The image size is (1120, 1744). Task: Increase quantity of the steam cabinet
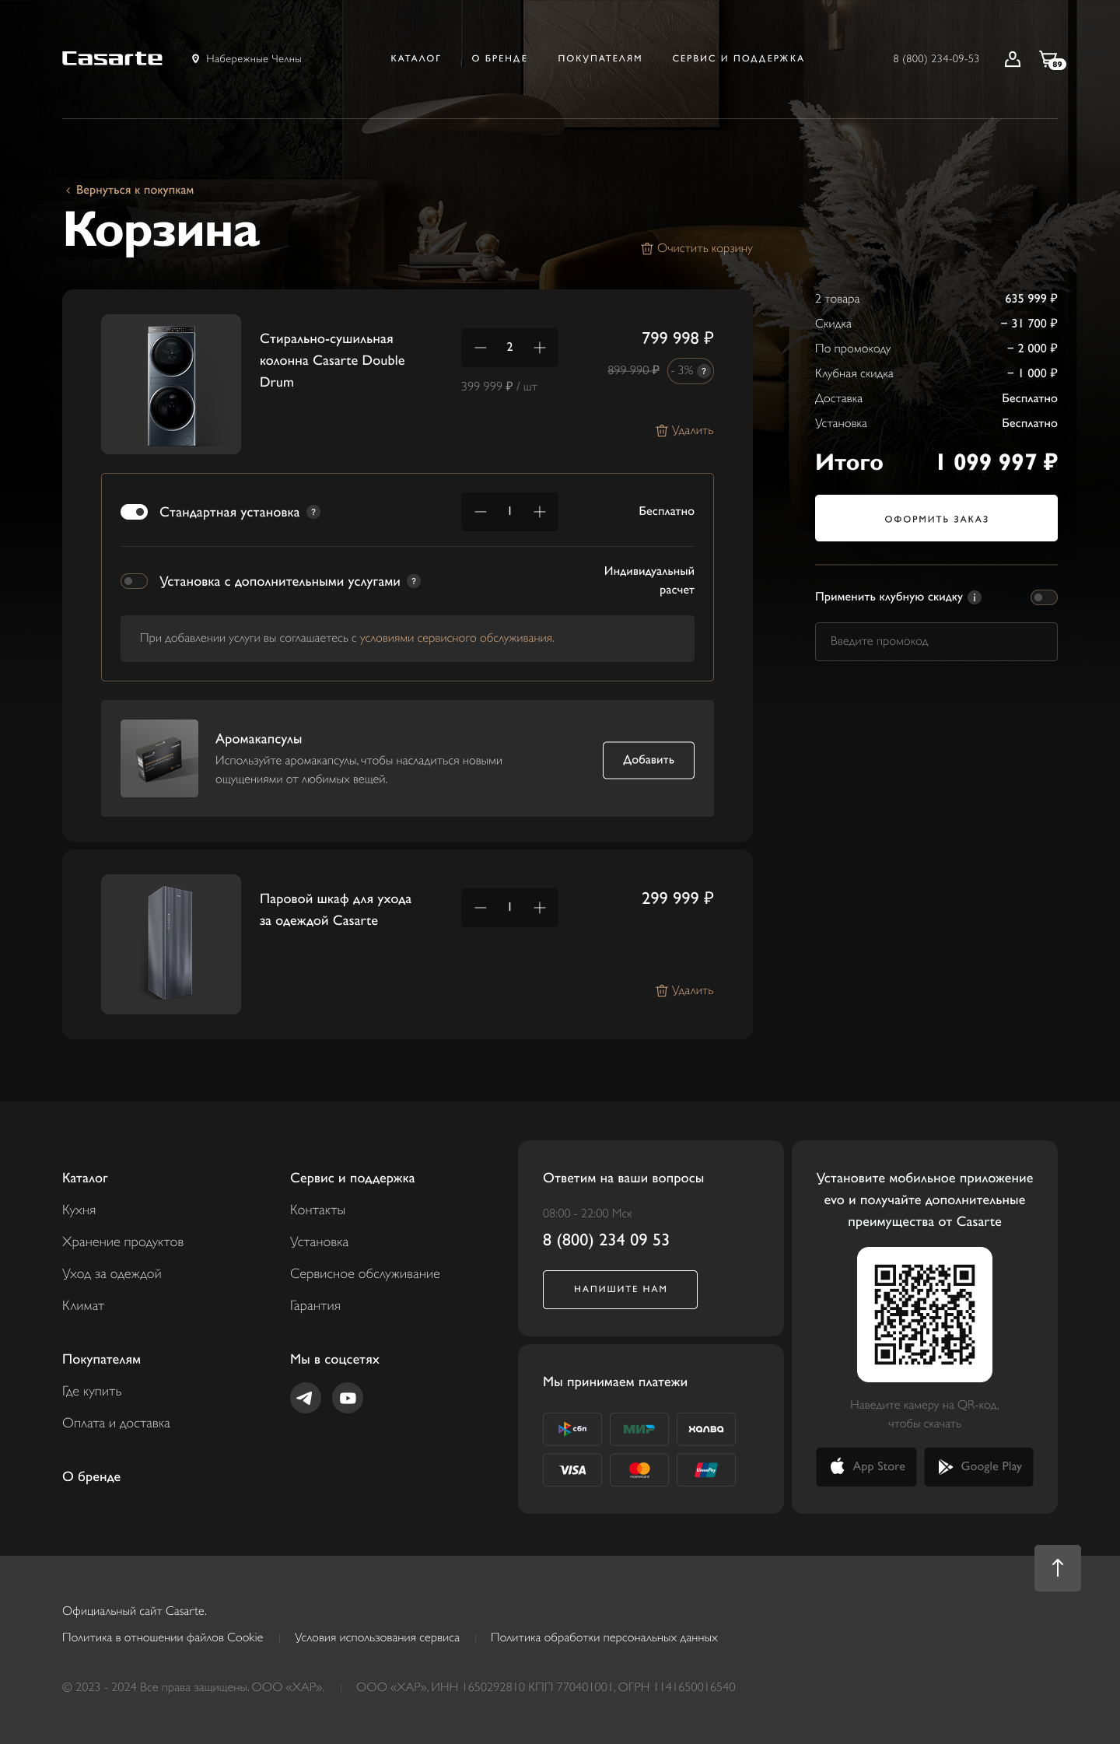pyautogui.click(x=540, y=908)
